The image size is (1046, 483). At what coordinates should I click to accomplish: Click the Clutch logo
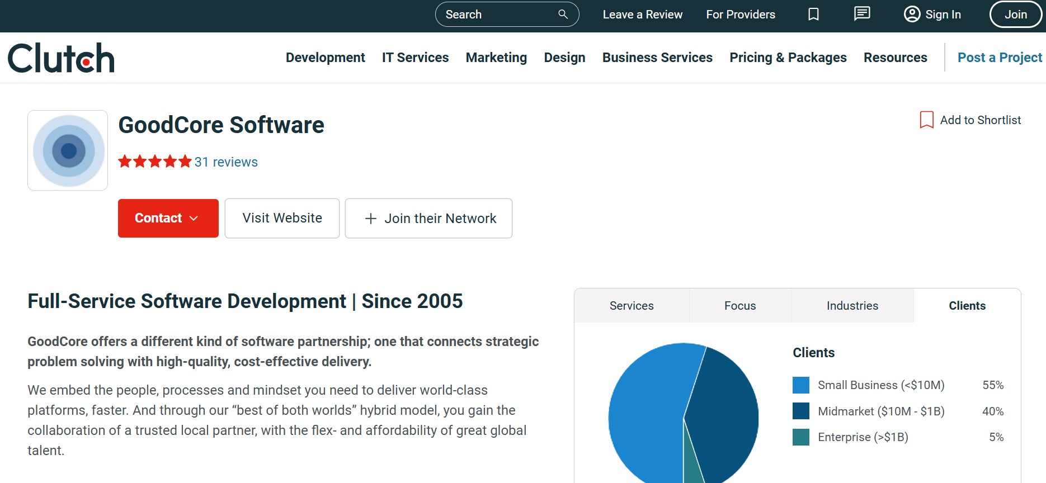tap(61, 58)
